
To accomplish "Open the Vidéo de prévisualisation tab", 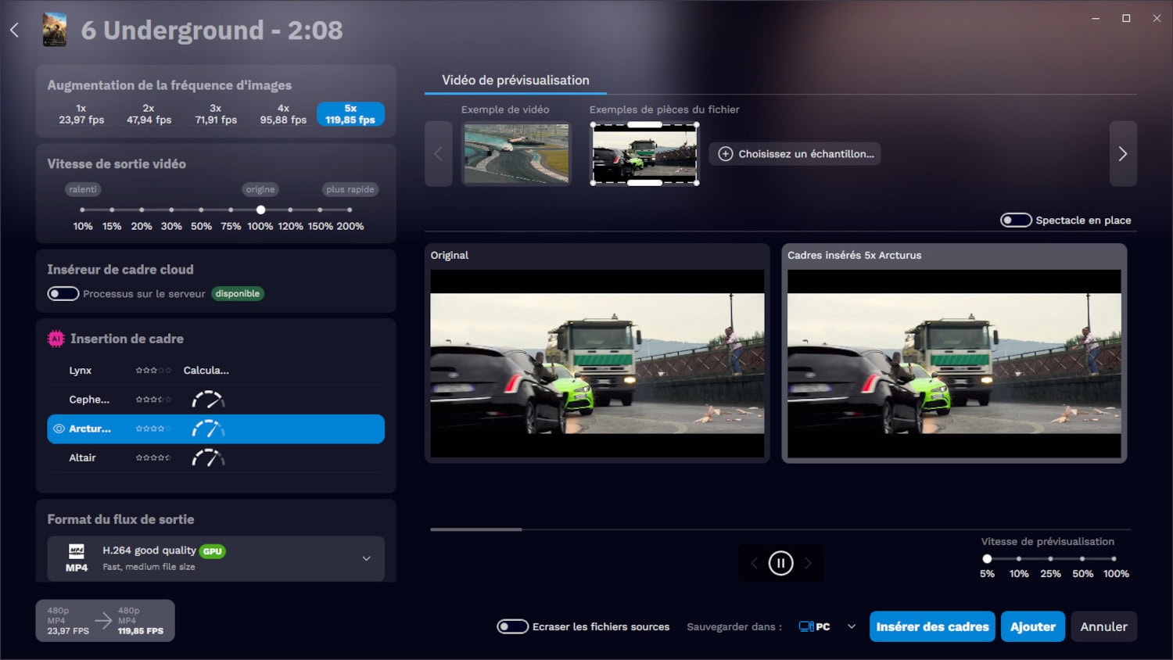I will [x=515, y=81].
